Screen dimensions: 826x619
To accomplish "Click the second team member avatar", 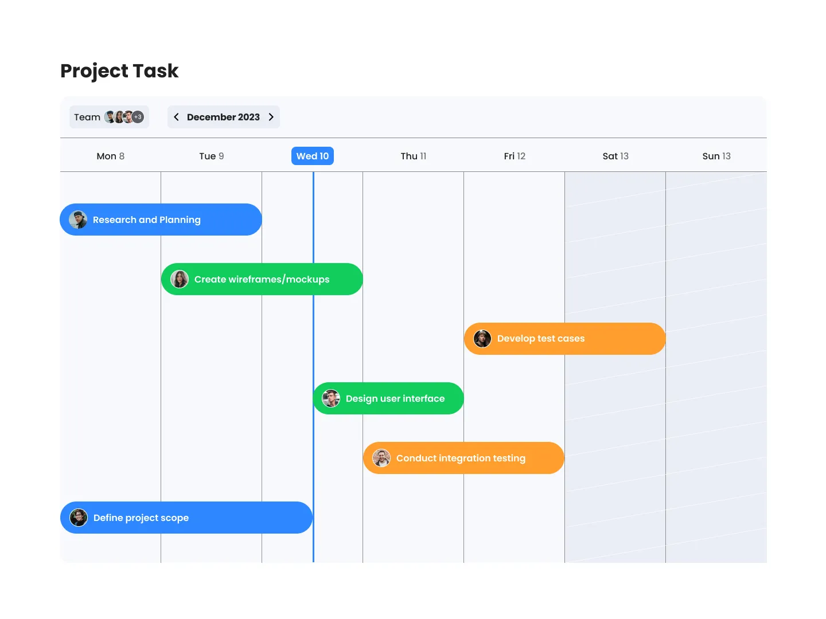I will 118,116.
